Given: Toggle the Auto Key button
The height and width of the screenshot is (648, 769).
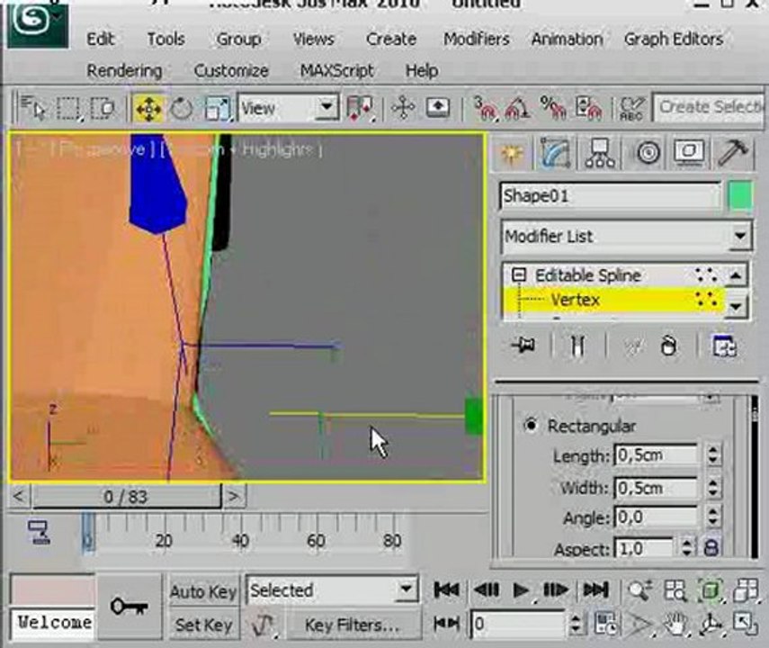Looking at the screenshot, I should pos(203,591).
